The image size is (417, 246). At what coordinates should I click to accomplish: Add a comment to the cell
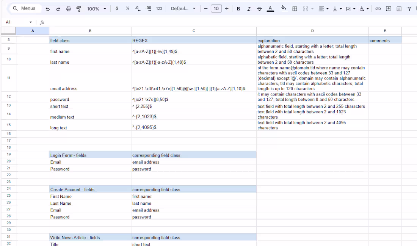tap(388, 8)
